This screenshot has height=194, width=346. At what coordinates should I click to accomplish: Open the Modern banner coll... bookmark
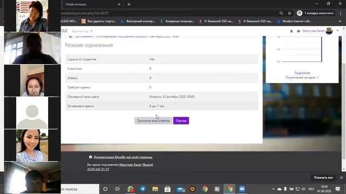[294, 21]
